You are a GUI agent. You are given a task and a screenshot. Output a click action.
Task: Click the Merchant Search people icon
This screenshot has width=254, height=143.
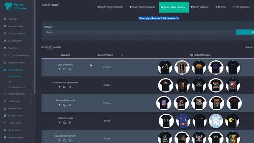(x=5, y=26)
